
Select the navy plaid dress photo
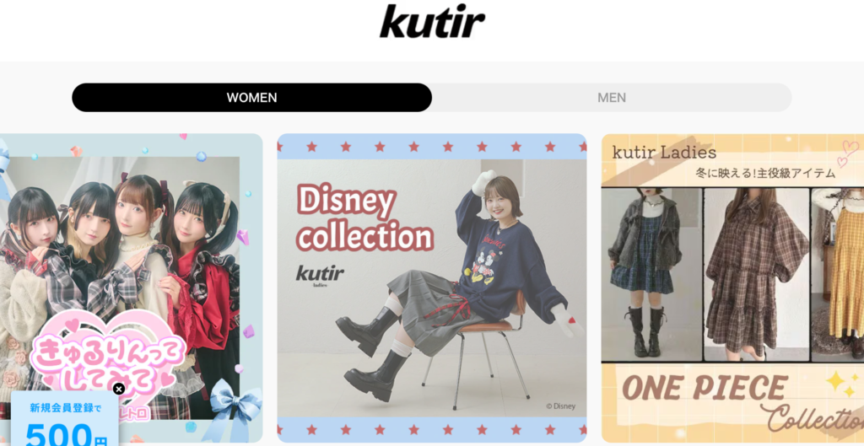coord(652,274)
